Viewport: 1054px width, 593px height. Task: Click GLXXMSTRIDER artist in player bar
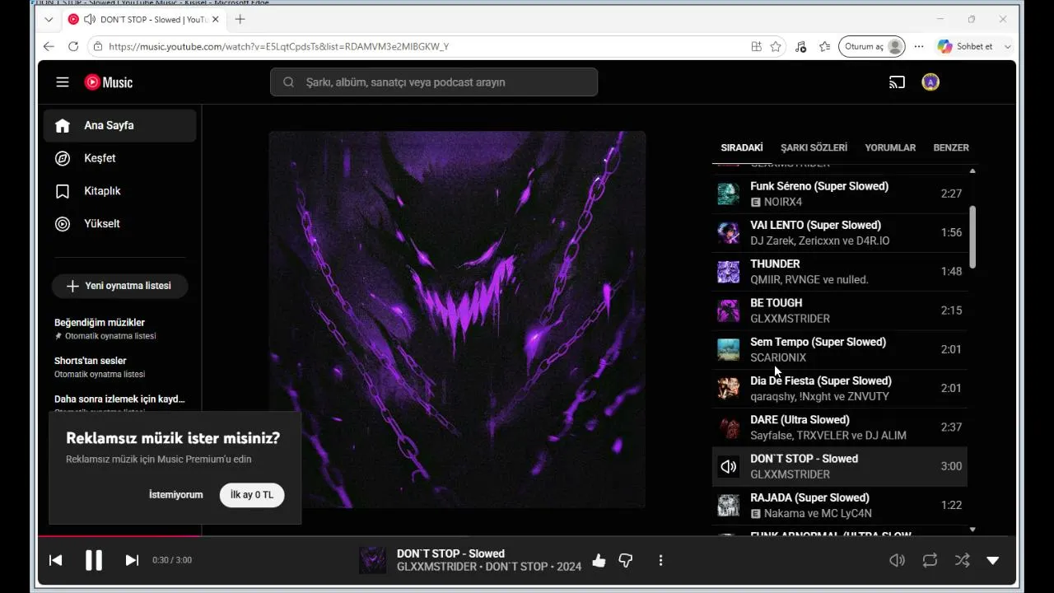(436, 567)
